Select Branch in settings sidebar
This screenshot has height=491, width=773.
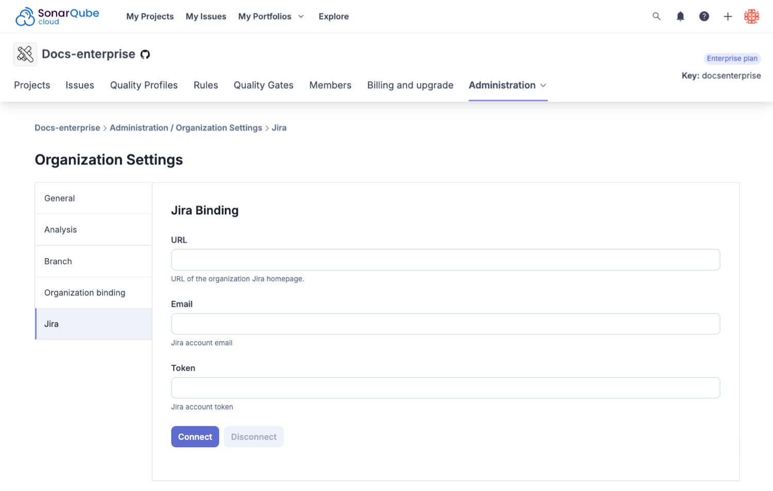coord(93,261)
